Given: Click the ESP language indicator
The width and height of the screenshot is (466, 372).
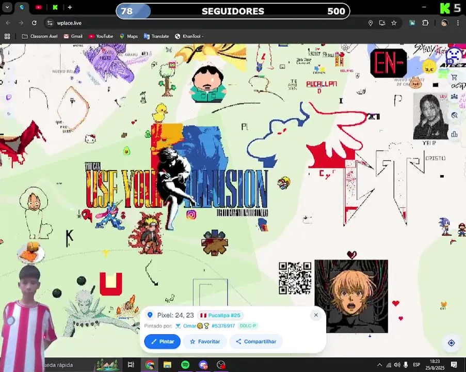Looking at the screenshot, I should [x=416, y=365].
